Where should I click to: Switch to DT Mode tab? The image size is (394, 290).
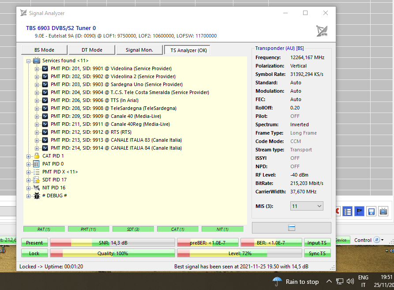(92, 50)
